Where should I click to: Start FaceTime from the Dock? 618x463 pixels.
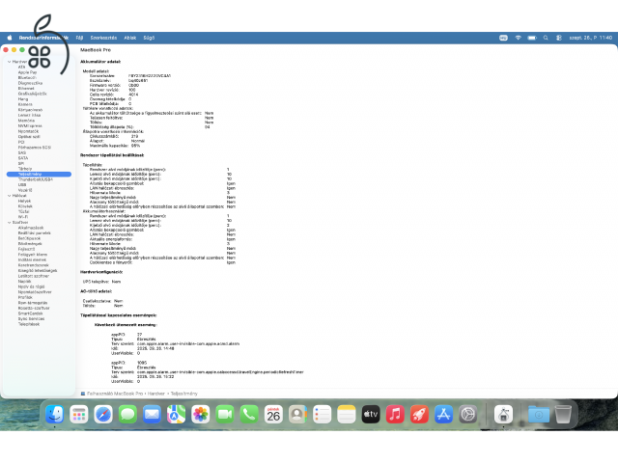pos(225,414)
